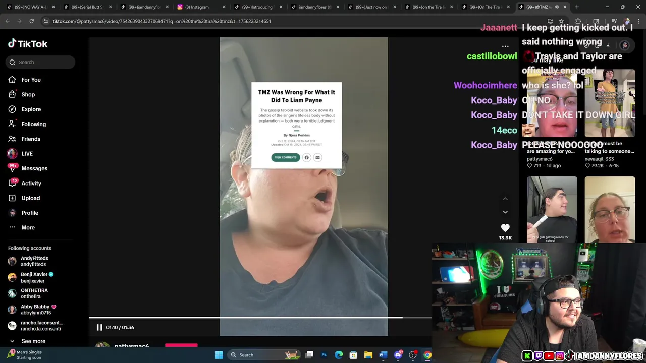Viewport: 646px width, 363px height.
Task: Go to the Explore page
Action: [31, 109]
